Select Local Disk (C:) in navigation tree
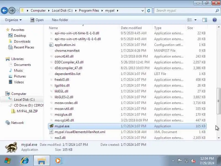This screenshot has width=221, height=166. point(24,100)
